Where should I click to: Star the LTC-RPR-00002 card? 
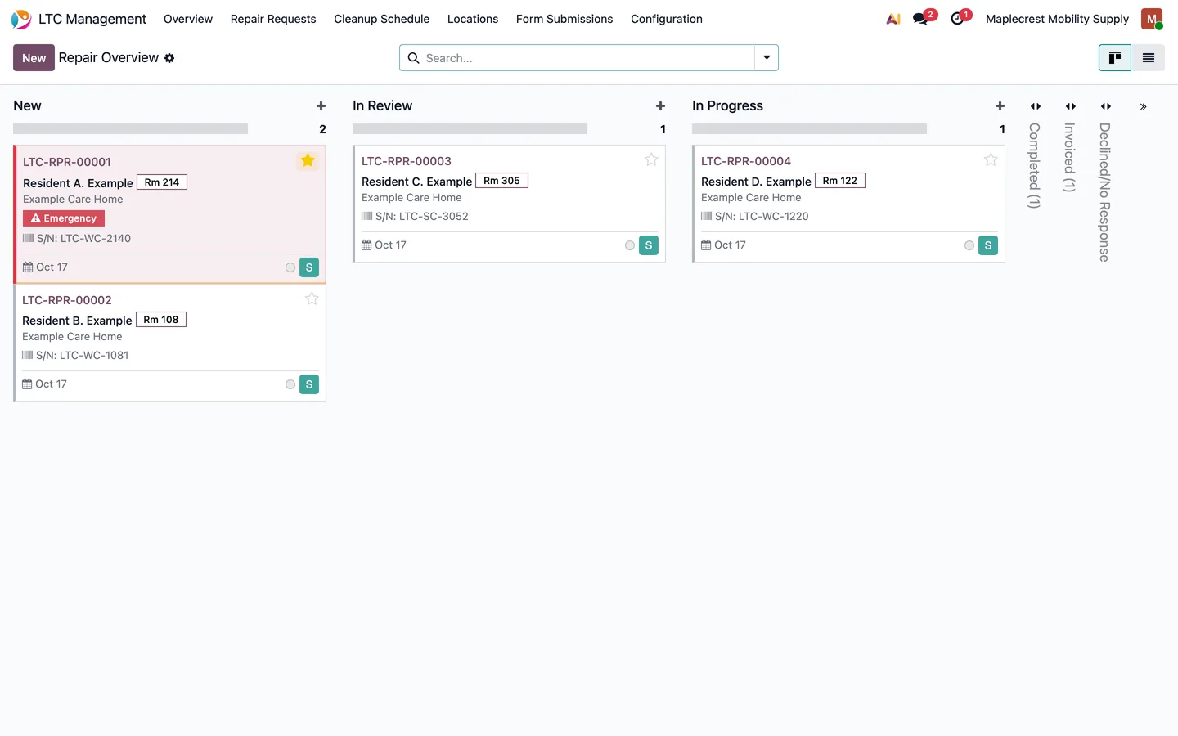tap(312, 298)
